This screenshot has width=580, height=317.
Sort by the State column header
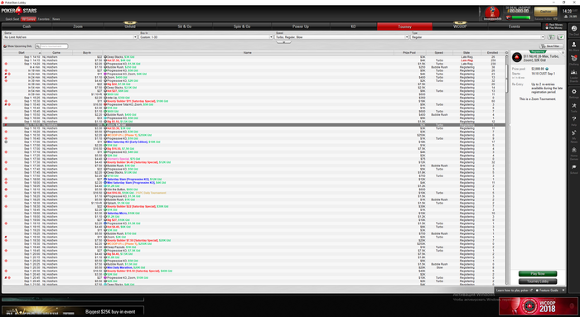pos(466,53)
